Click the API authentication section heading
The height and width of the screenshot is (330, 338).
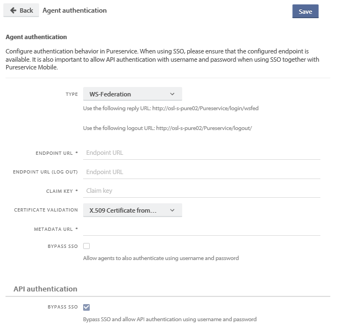click(45, 289)
